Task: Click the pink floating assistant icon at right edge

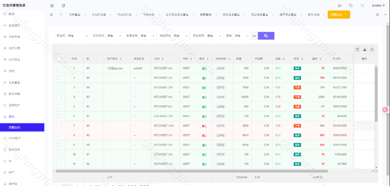Action: coord(385,109)
